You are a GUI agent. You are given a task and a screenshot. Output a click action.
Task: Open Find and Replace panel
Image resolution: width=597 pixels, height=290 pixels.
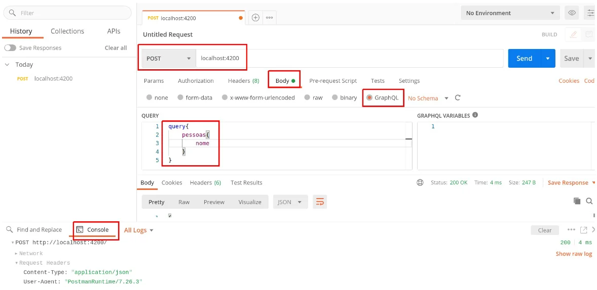tap(34, 230)
